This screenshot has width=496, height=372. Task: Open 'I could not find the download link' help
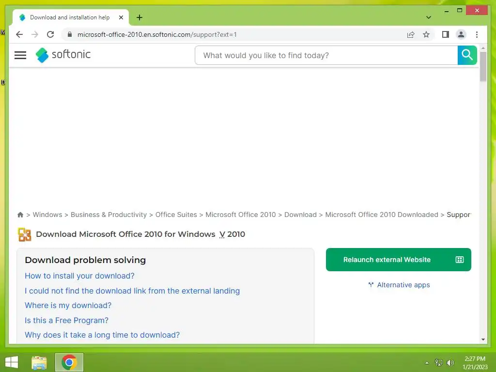[132, 291]
